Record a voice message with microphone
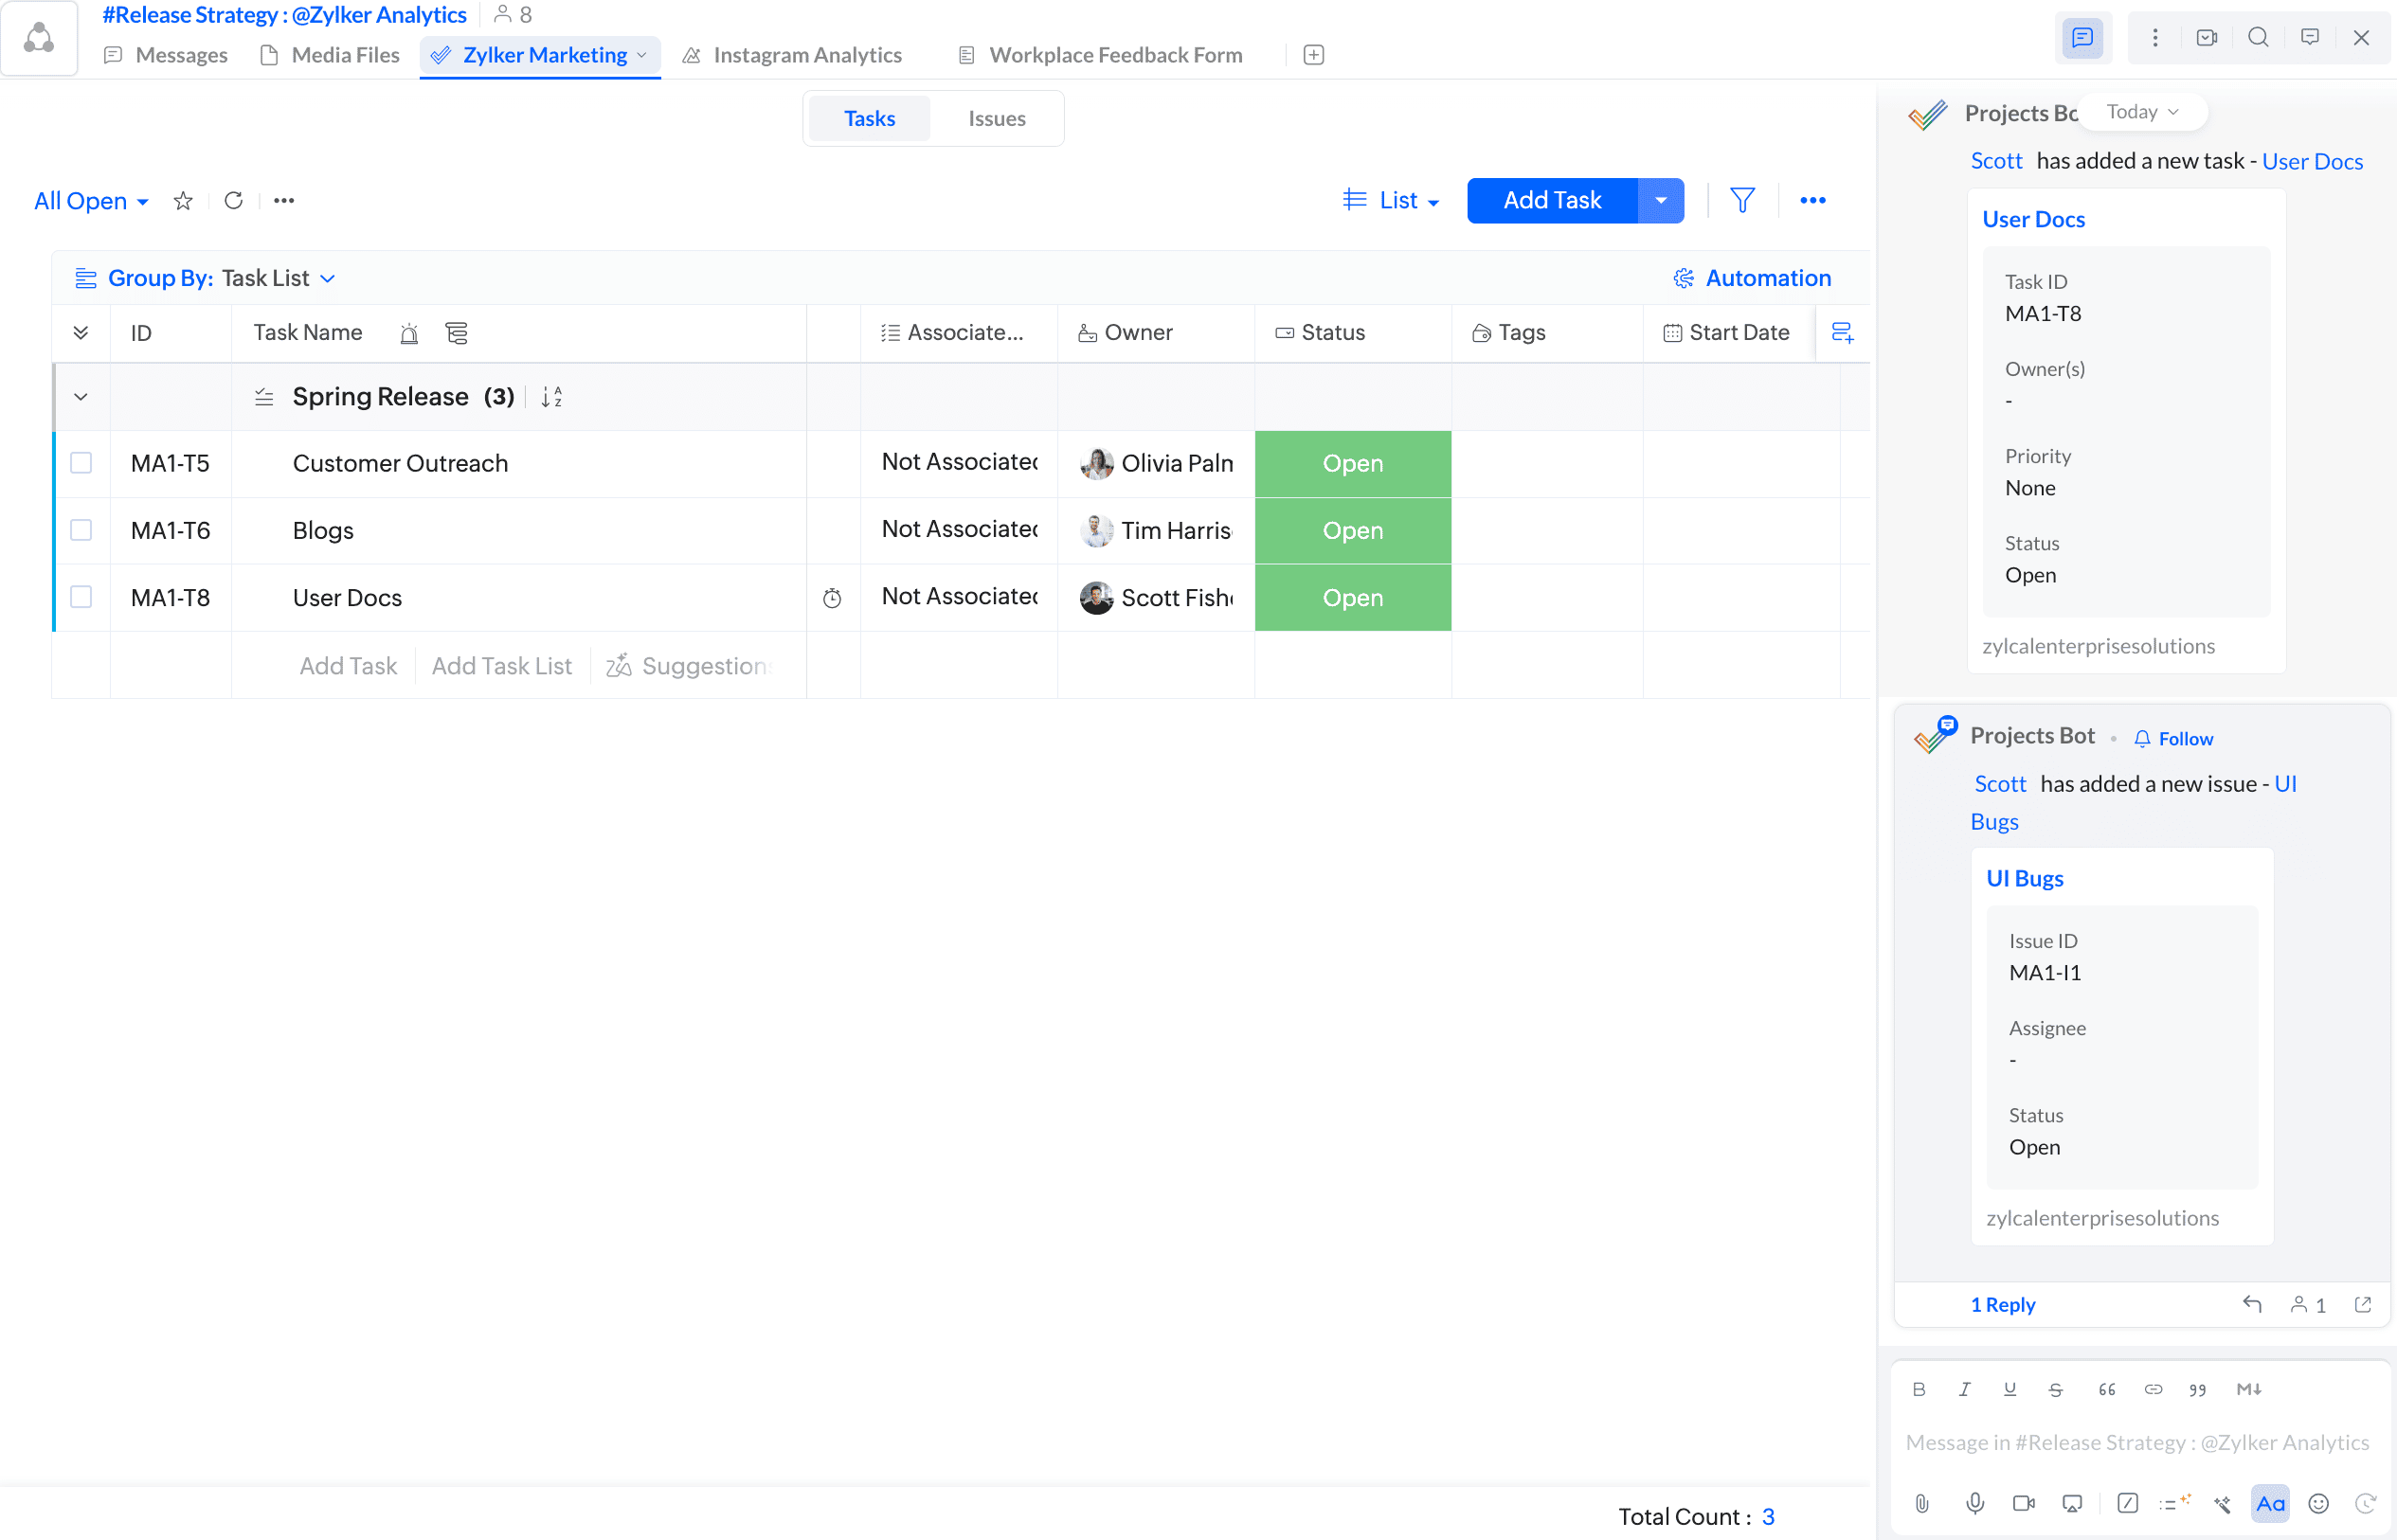This screenshot has width=2397, height=1540. [x=1974, y=1503]
